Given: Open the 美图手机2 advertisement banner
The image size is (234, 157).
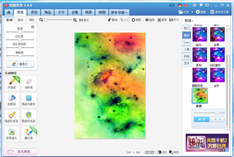Looking at the screenshot, I should tap(207, 143).
